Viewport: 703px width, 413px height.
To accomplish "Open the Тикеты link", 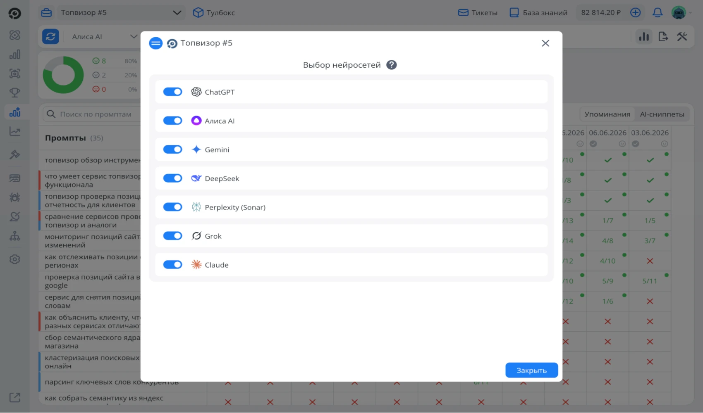I will (478, 13).
